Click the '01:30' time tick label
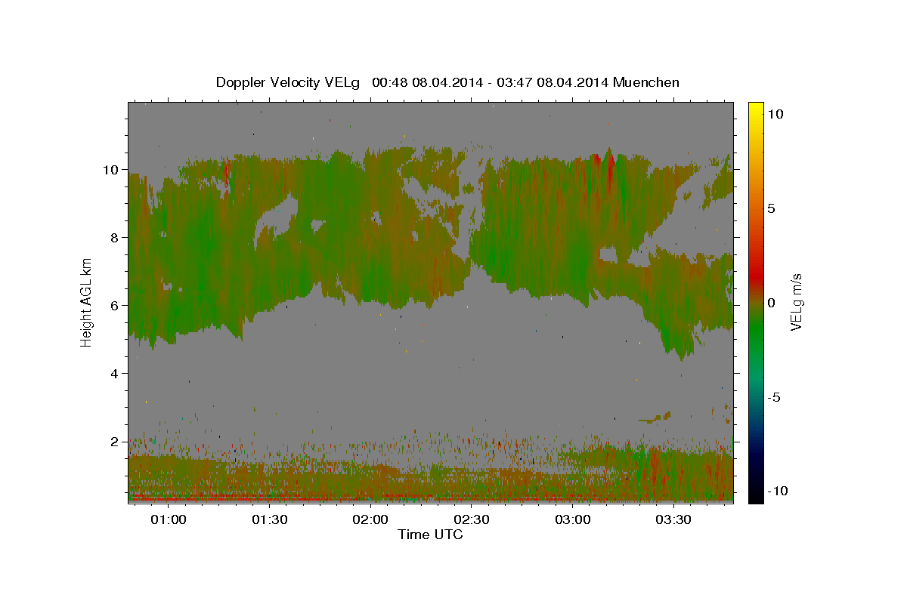The width and height of the screenshot is (907, 604). pos(269,520)
